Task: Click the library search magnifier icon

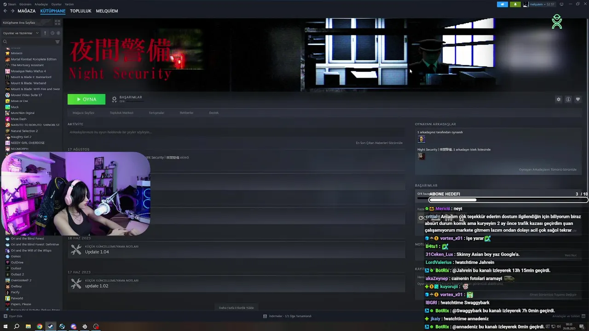Action: [x=5, y=42]
